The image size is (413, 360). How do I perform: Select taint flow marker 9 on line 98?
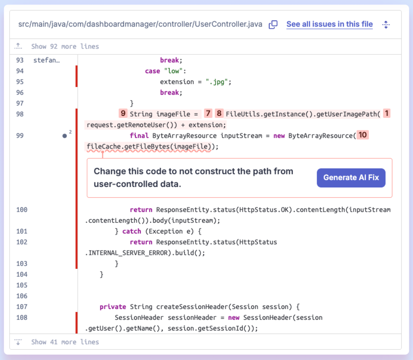pos(123,113)
